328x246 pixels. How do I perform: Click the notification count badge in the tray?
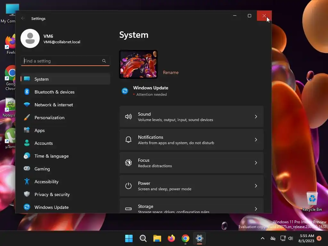tap(319, 238)
